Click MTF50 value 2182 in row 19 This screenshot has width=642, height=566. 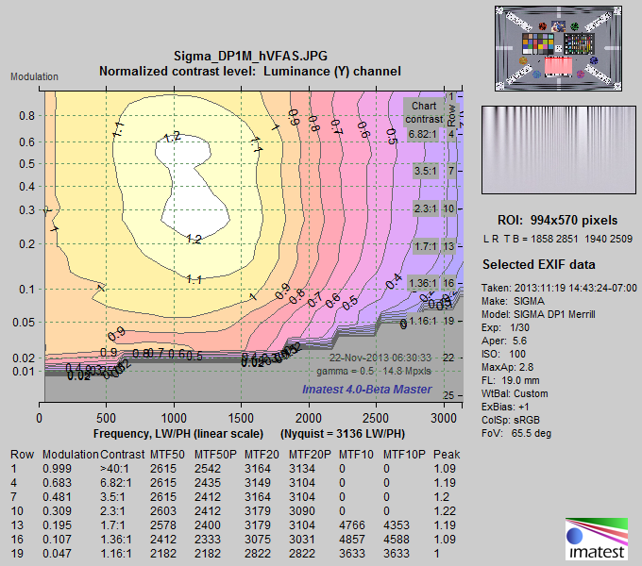coord(163,554)
